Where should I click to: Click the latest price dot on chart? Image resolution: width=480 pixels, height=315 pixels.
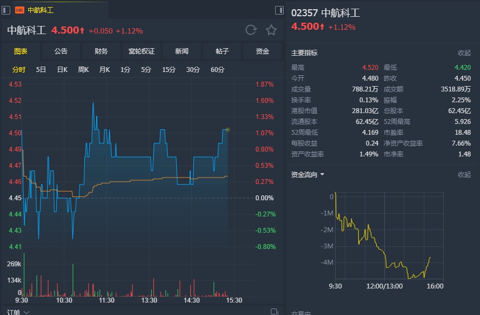click(228, 129)
